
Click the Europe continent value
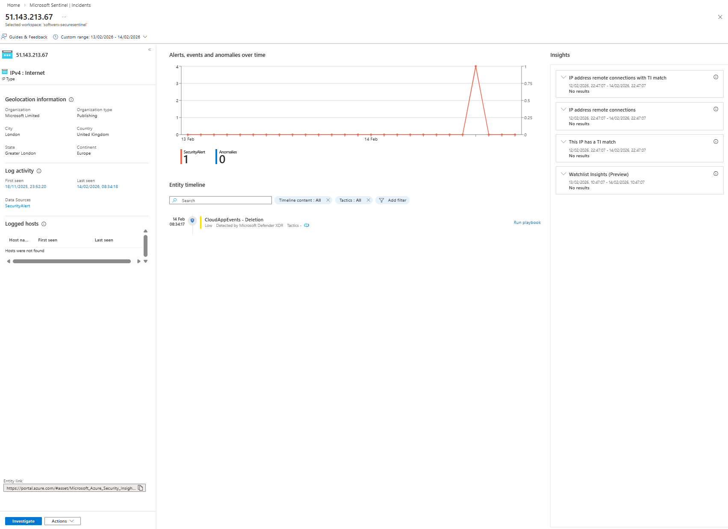point(84,153)
